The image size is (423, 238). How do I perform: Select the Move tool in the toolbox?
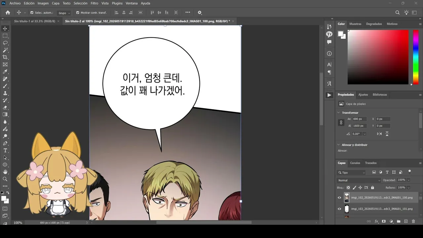point(5,28)
